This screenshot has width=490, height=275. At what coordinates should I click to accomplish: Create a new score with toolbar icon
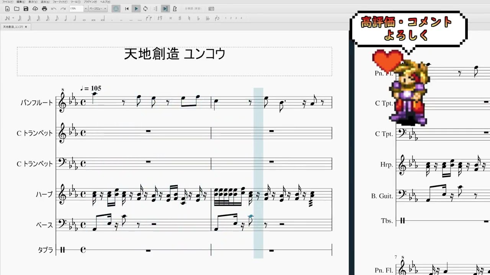coord(7,9)
